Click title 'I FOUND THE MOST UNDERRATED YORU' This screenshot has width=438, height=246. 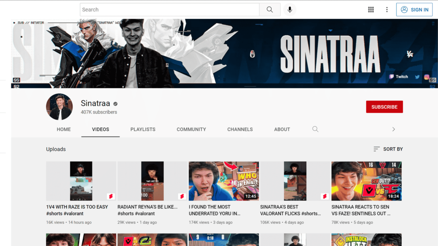tap(214, 210)
